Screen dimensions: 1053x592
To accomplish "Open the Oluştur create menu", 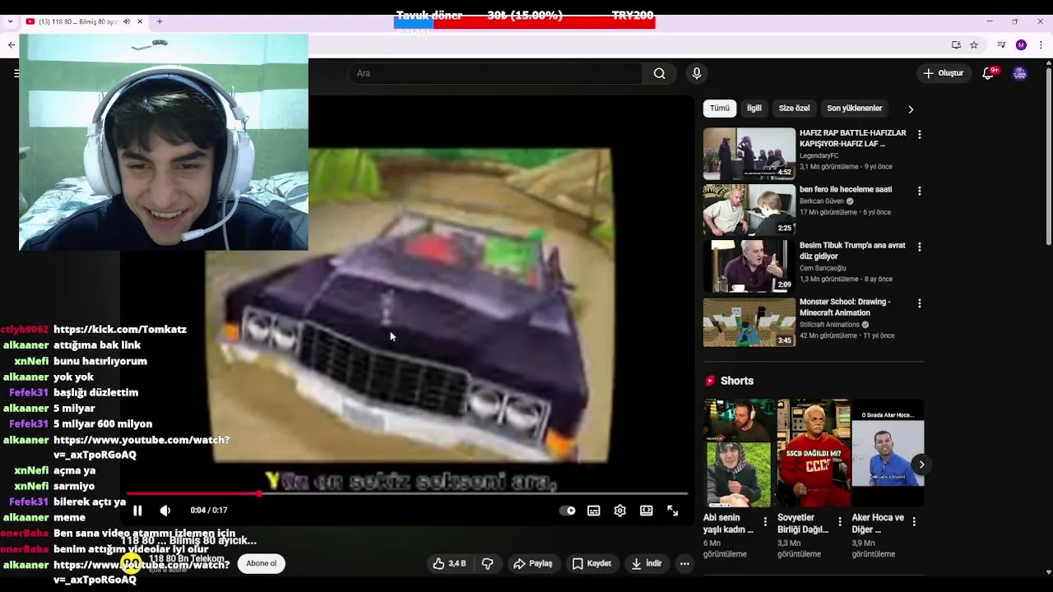I will (x=943, y=73).
